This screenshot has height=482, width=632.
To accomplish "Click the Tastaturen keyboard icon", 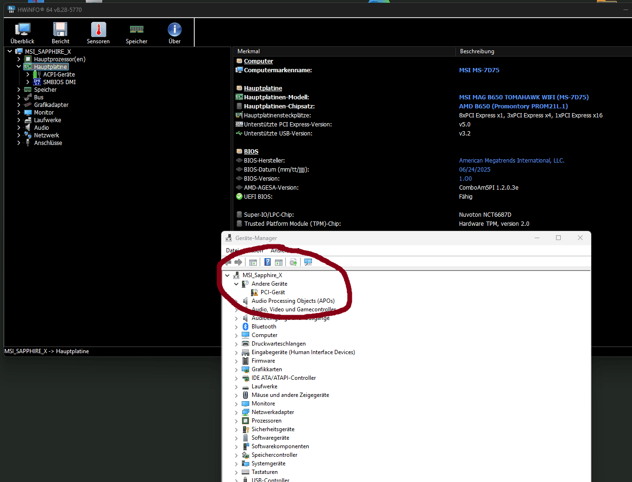I will (245, 472).
